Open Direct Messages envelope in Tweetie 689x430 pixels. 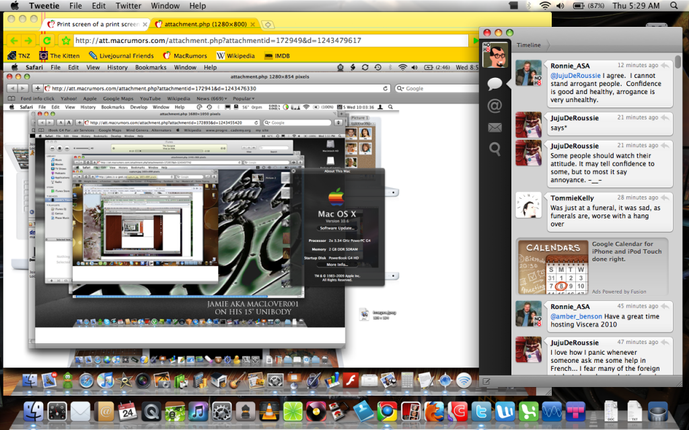495,127
